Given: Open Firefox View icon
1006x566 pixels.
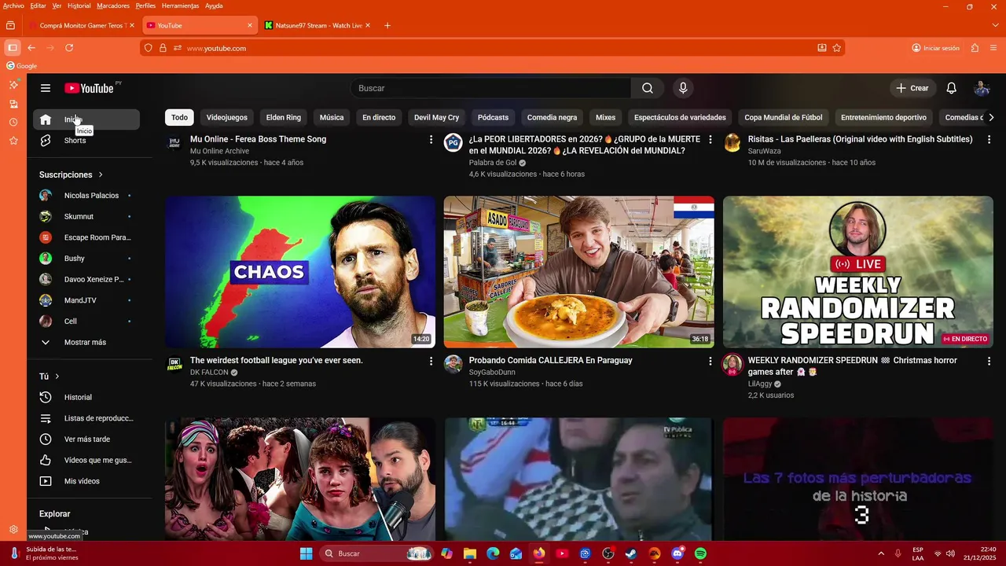Looking at the screenshot, I should click(10, 25).
